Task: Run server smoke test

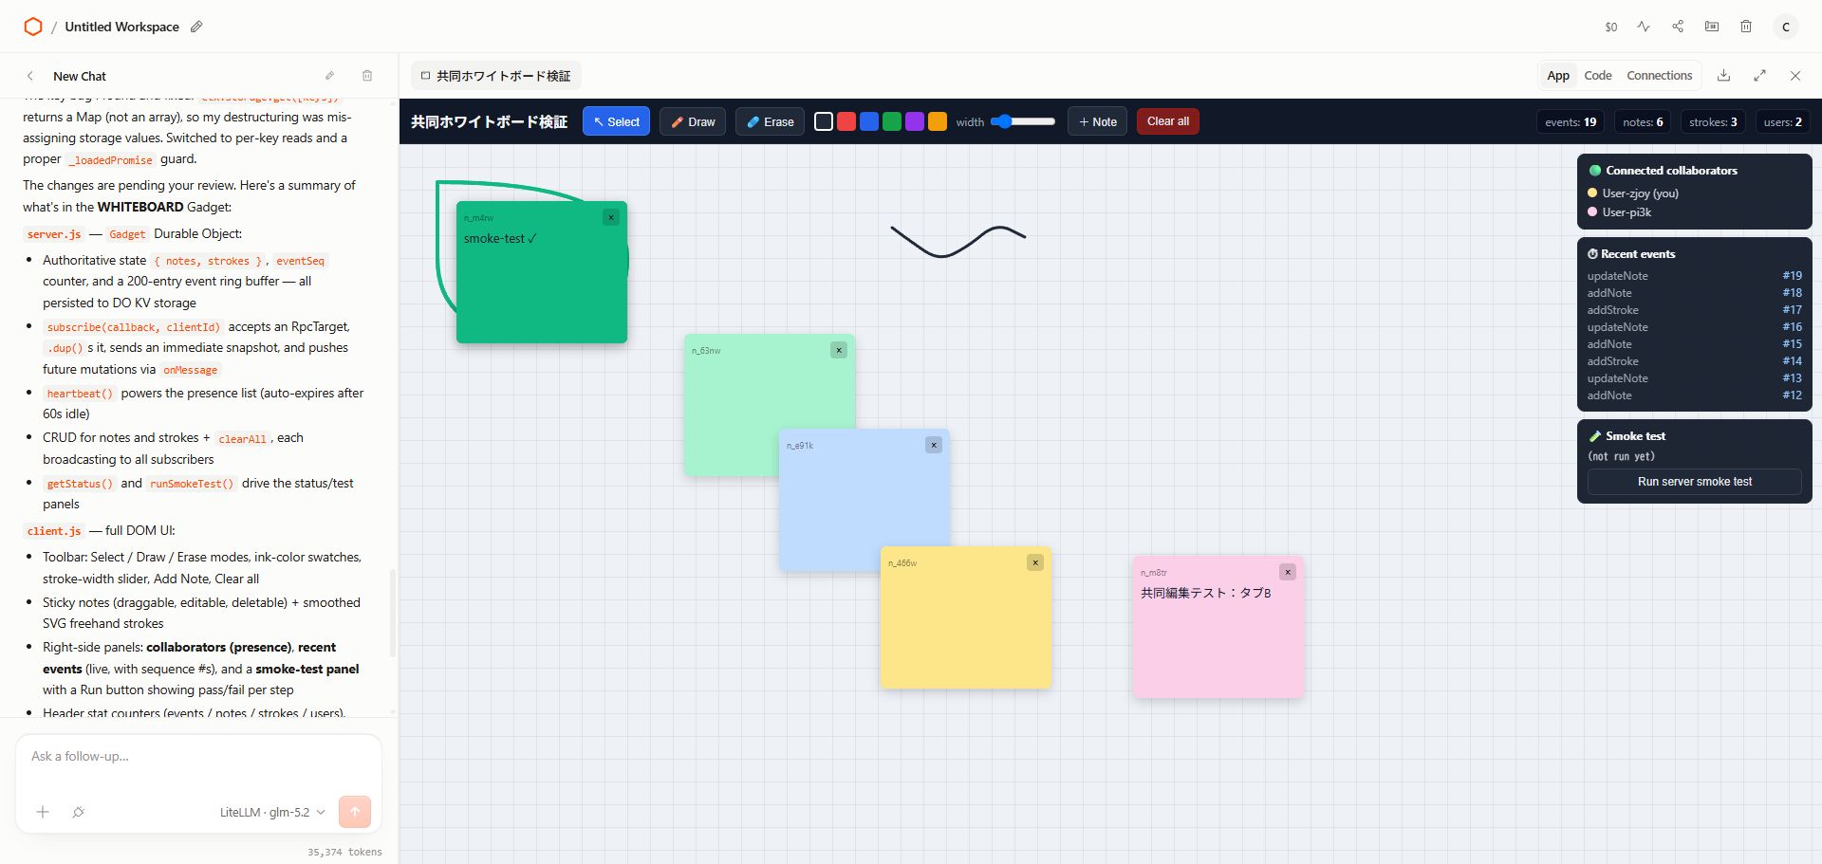Action: [1695, 482]
